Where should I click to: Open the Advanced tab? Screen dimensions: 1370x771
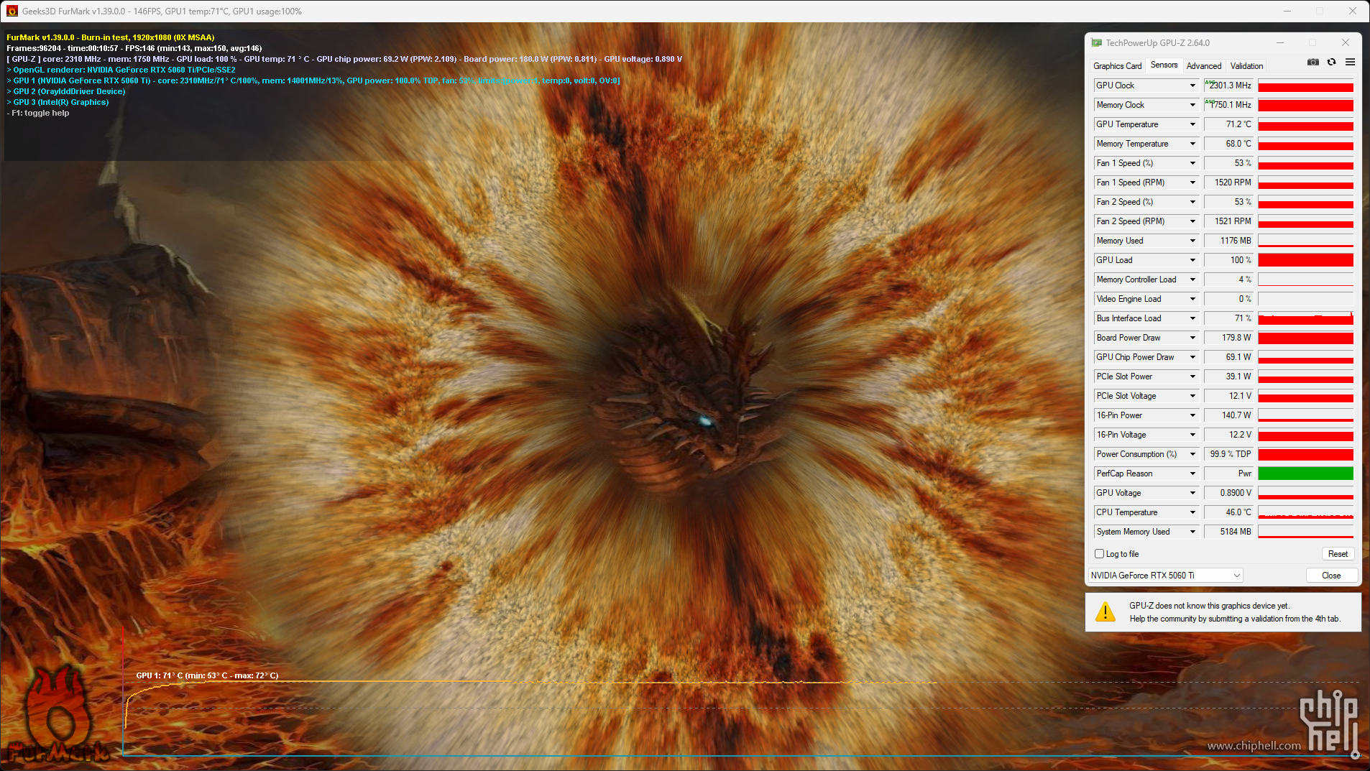click(x=1204, y=66)
